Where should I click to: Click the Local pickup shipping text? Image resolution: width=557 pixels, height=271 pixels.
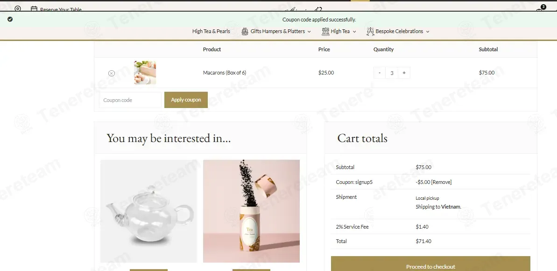[427, 198]
